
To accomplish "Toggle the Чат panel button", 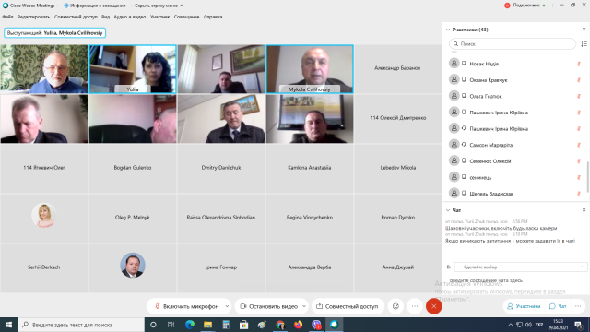I will (x=558, y=306).
